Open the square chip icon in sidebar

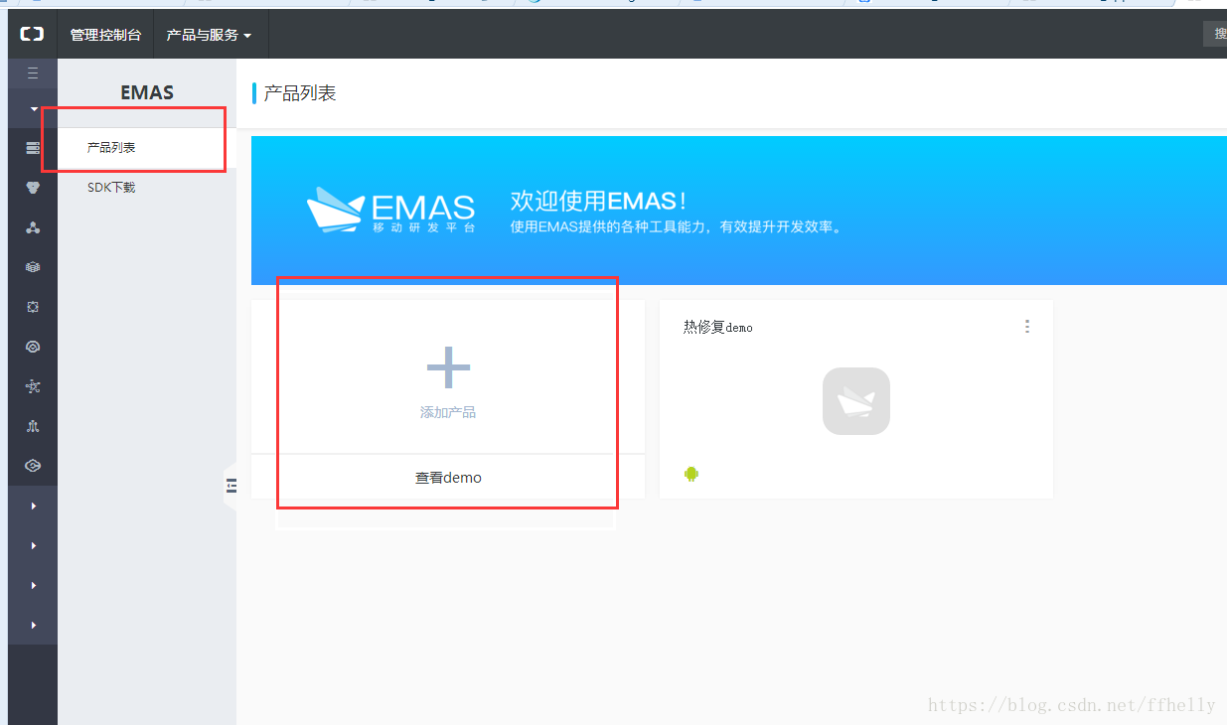[x=33, y=307]
